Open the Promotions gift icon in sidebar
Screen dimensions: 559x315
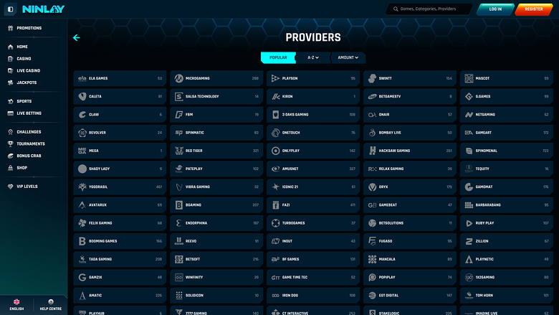pos(10,28)
